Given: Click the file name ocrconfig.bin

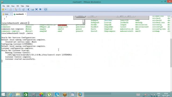Looking at the screenshot, I should point(159,29).
